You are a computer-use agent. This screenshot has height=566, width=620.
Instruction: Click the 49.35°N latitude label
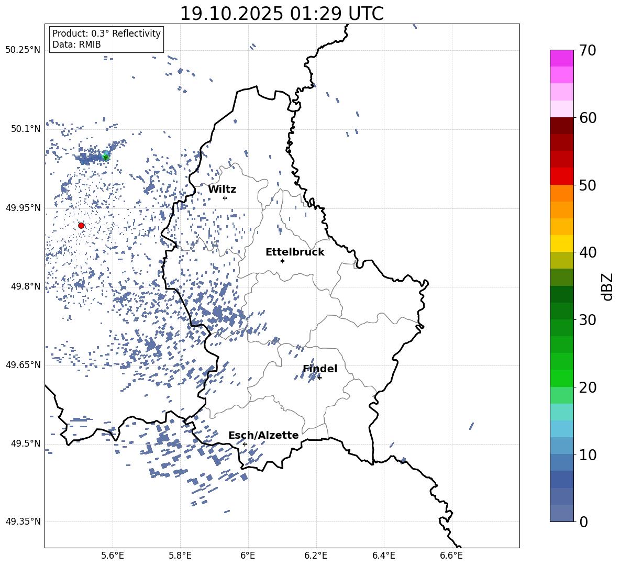tap(23, 521)
